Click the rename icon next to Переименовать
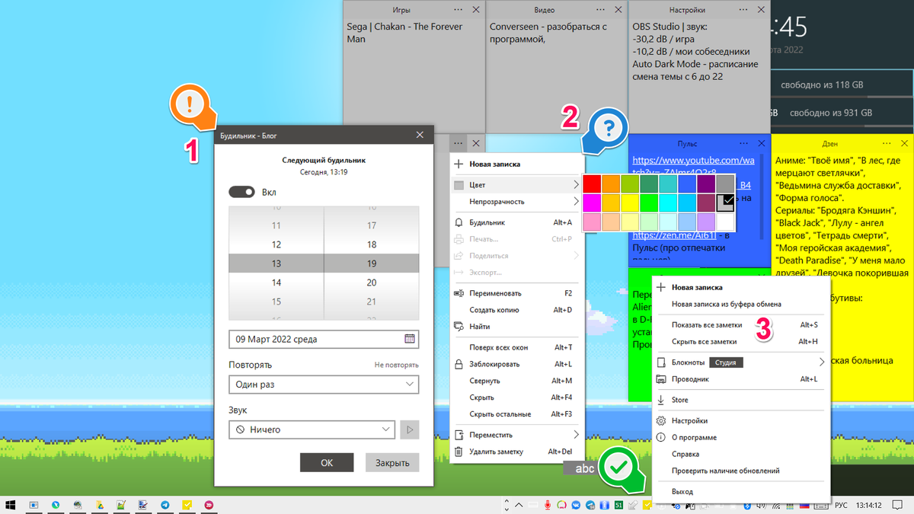The image size is (914, 514). tap(459, 293)
